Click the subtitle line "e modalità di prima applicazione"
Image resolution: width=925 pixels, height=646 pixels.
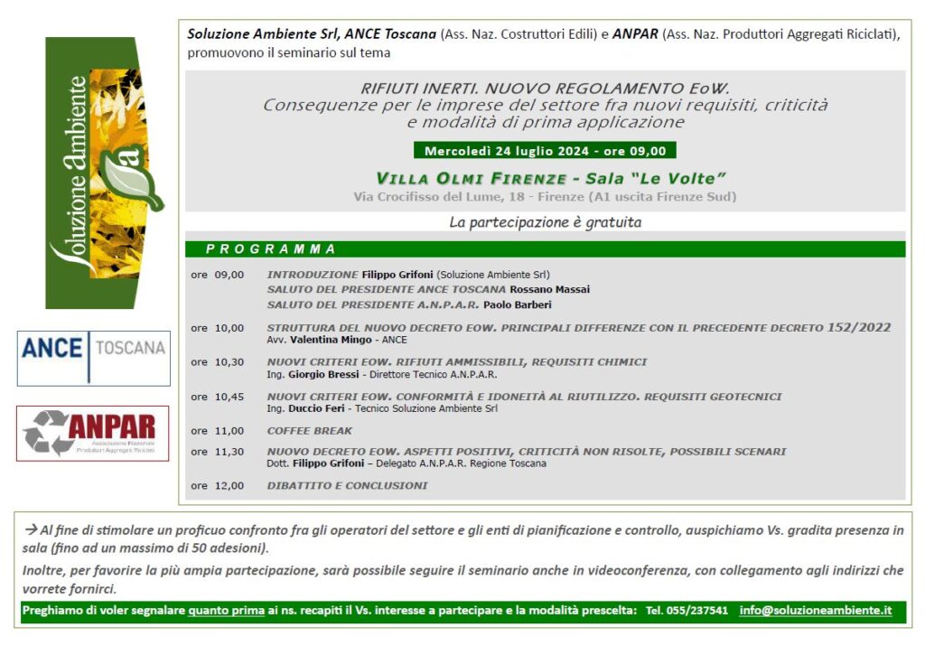click(545, 122)
